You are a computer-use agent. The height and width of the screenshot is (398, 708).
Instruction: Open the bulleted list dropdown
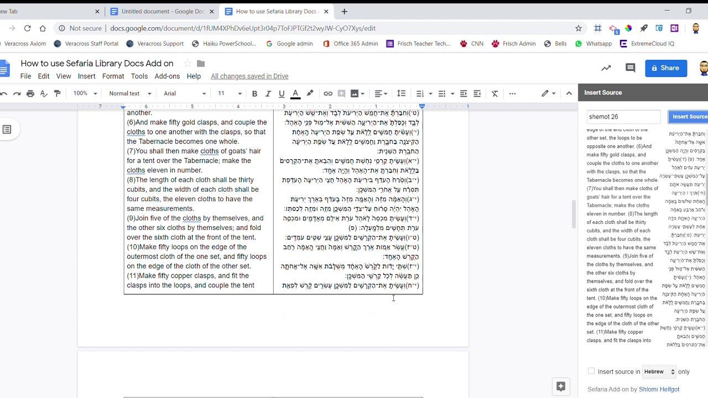point(445,93)
